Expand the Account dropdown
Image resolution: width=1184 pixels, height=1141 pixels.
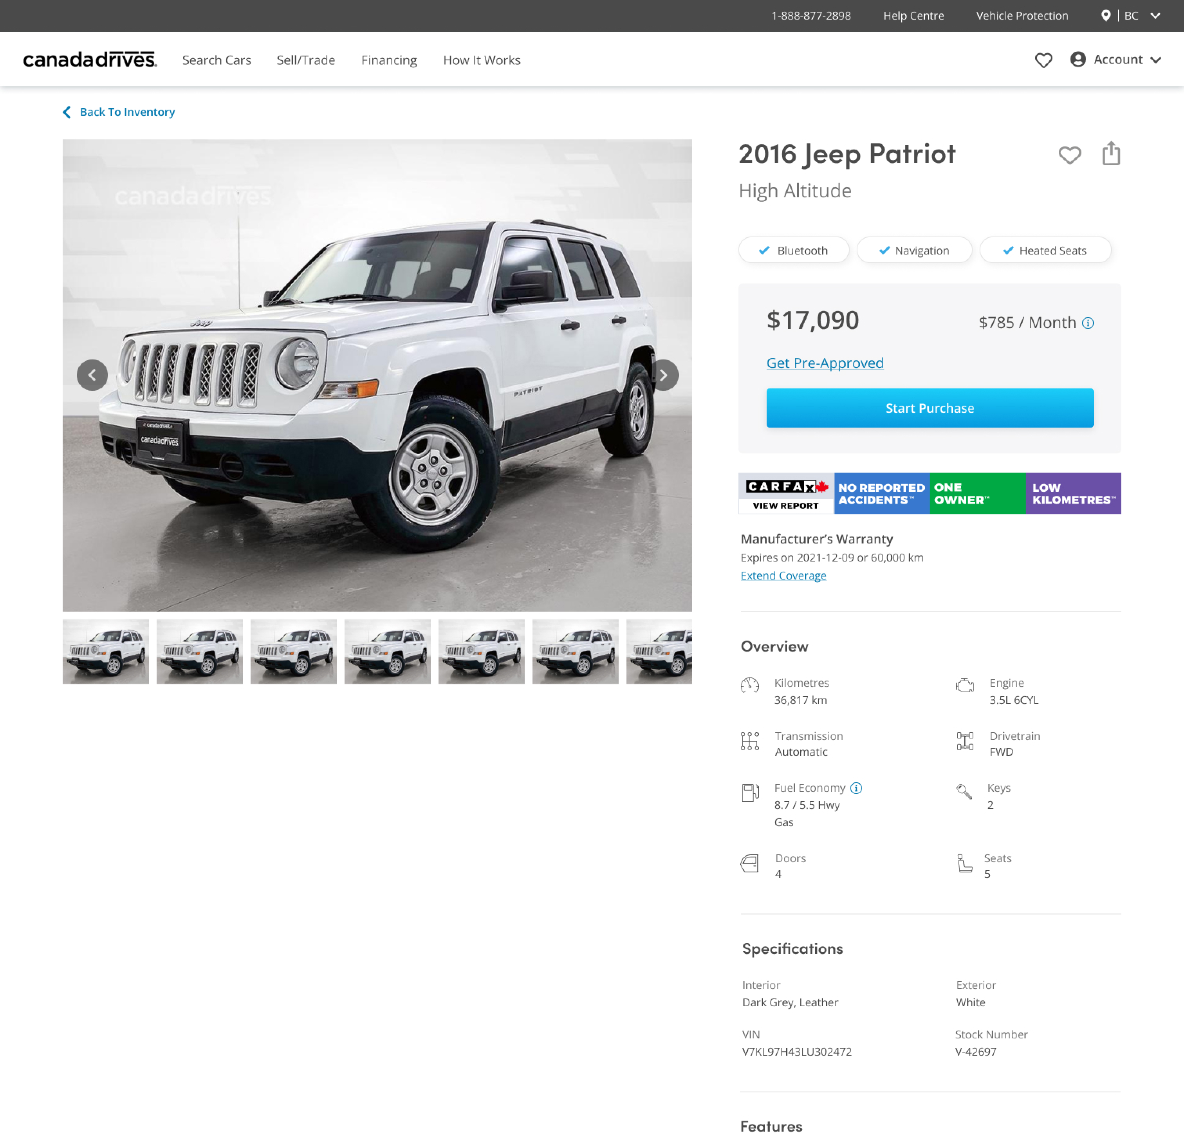click(x=1116, y=59)
